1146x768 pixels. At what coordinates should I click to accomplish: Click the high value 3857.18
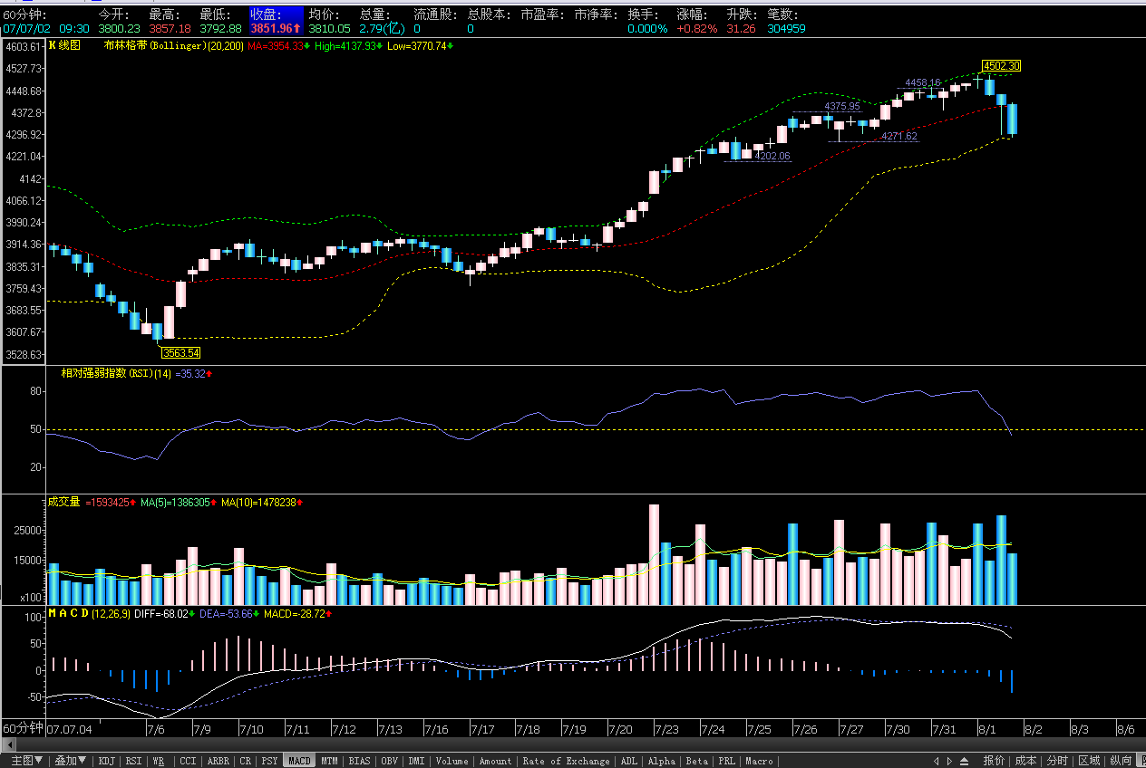tap(170, 28)
